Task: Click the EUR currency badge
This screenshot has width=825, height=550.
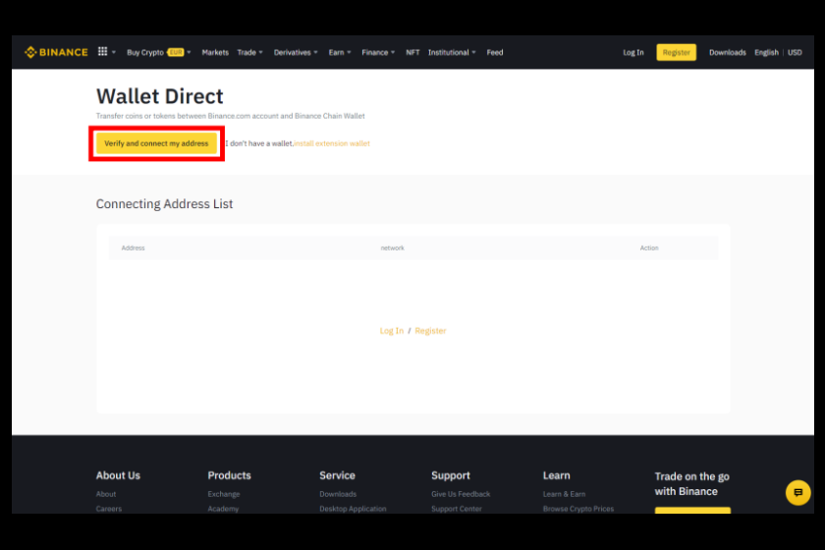Action: point(176,52)
